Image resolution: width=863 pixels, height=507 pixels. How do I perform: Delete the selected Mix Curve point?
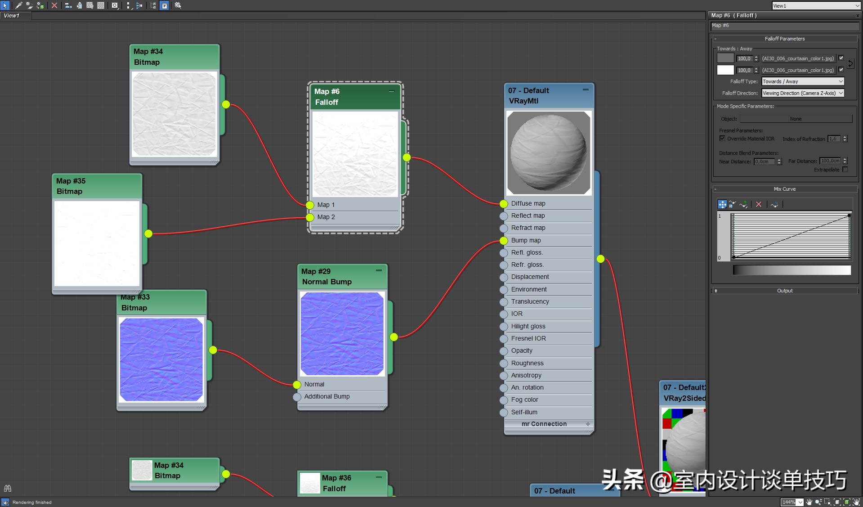[759, 204]
